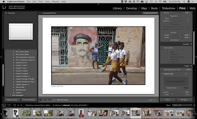197x119 pixels.
Task: Click the stop square in print toolbar
Action: (x=40, y=100)
